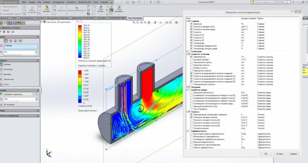
Task: Click Справка button in parameter dialog
Action: [x=293, y=154]
